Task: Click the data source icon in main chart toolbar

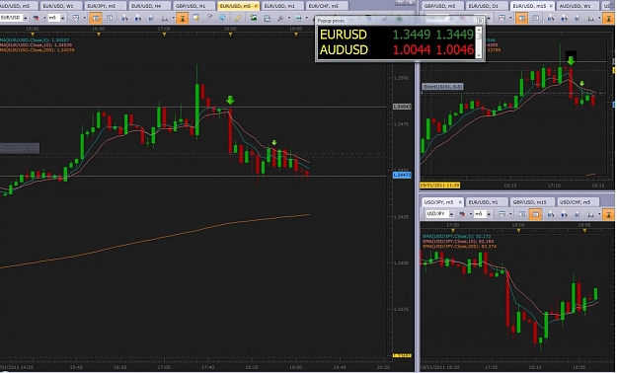Action: tap(36, 18)
